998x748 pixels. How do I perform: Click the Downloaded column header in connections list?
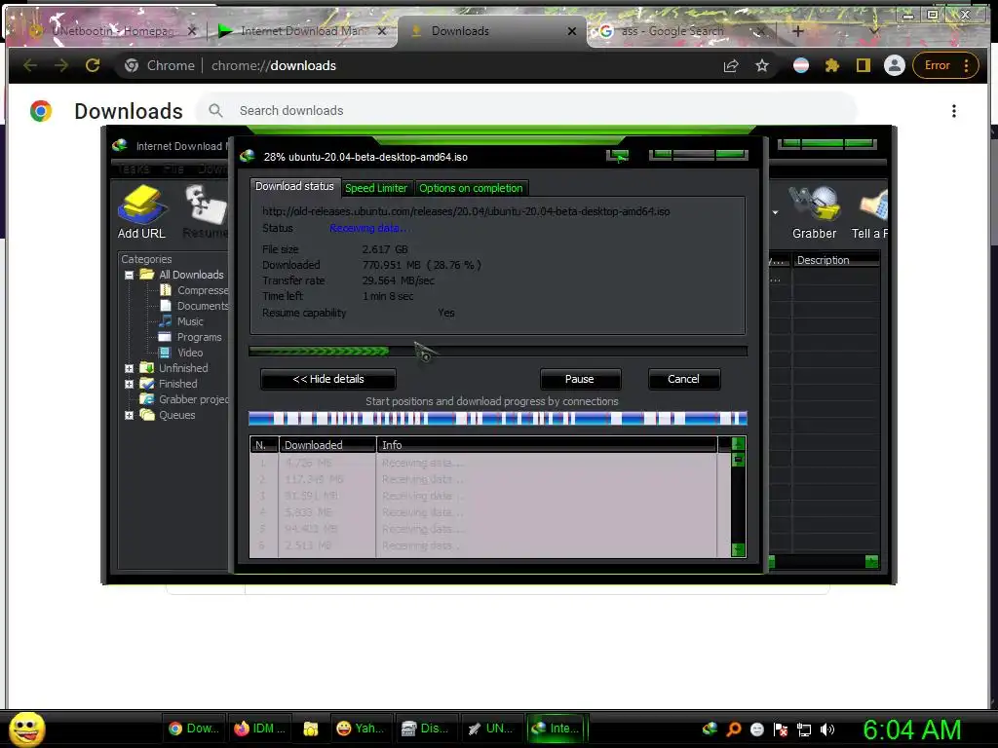pyautogui.click(x=327, y=445)
